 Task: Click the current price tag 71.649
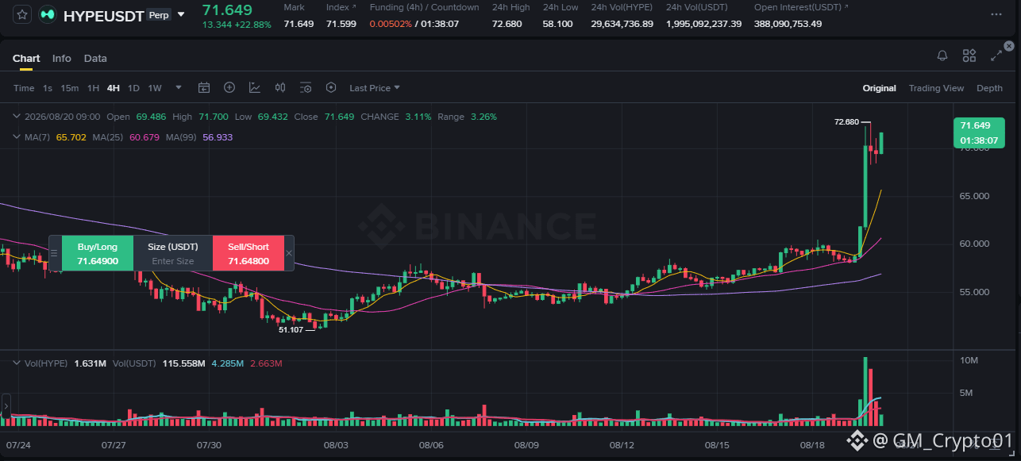point(979,133)
